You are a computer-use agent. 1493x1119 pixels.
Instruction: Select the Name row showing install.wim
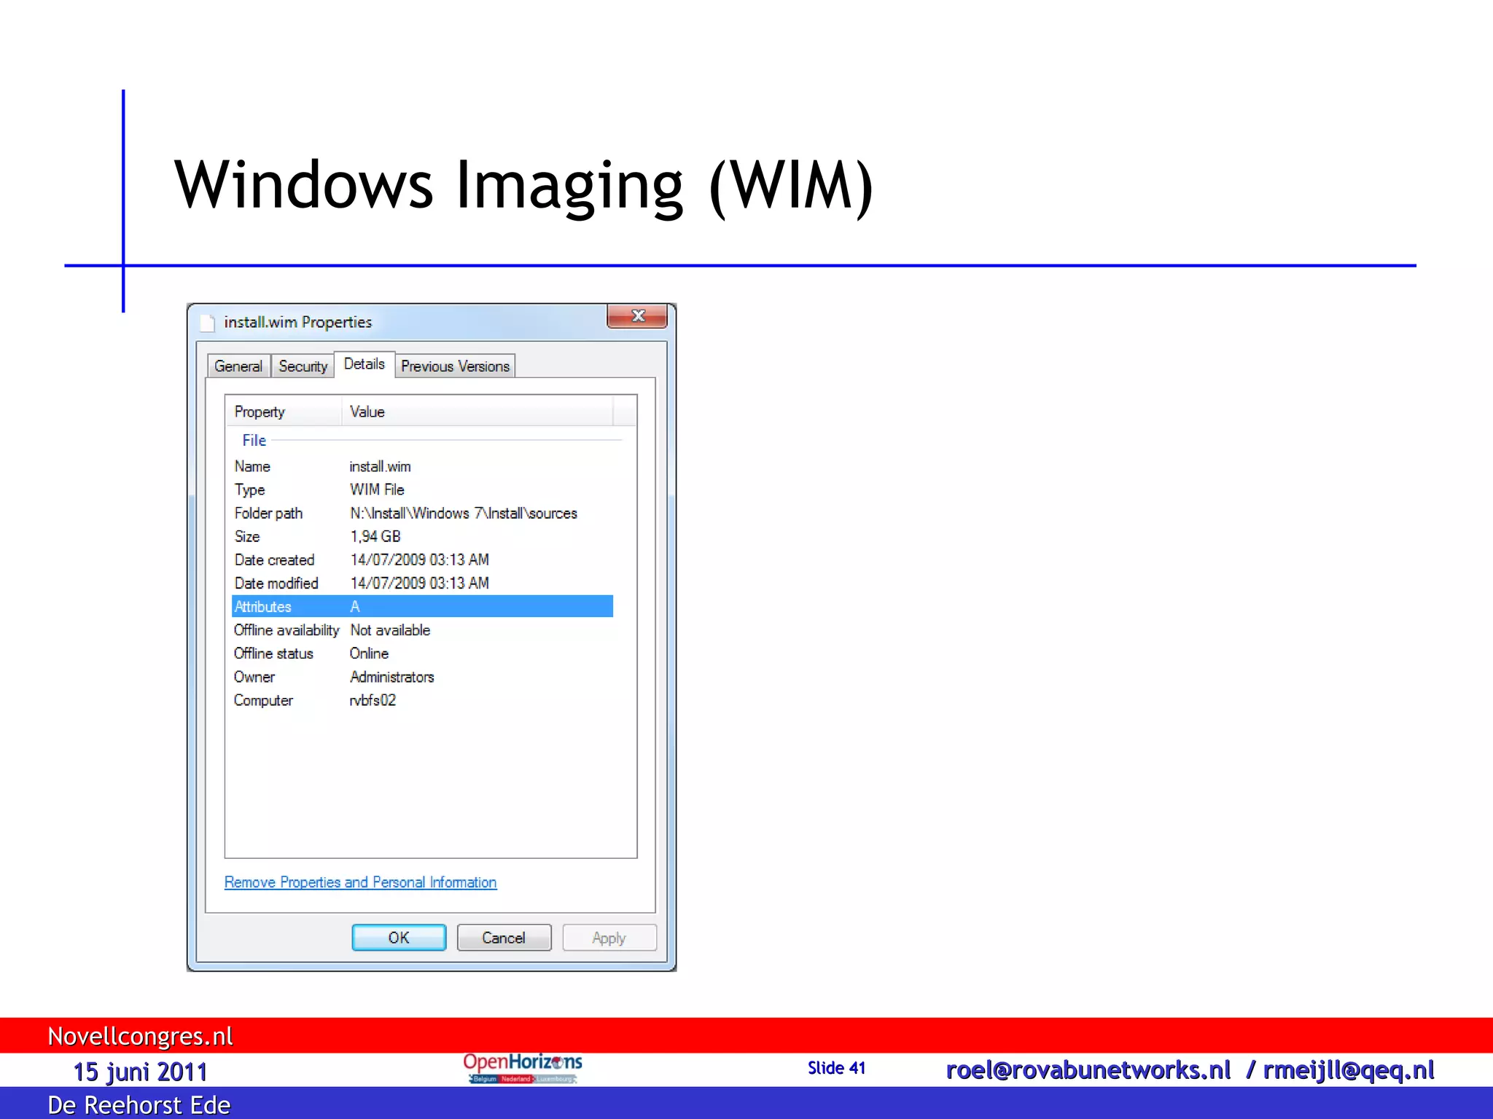click(x=422, y=466)
